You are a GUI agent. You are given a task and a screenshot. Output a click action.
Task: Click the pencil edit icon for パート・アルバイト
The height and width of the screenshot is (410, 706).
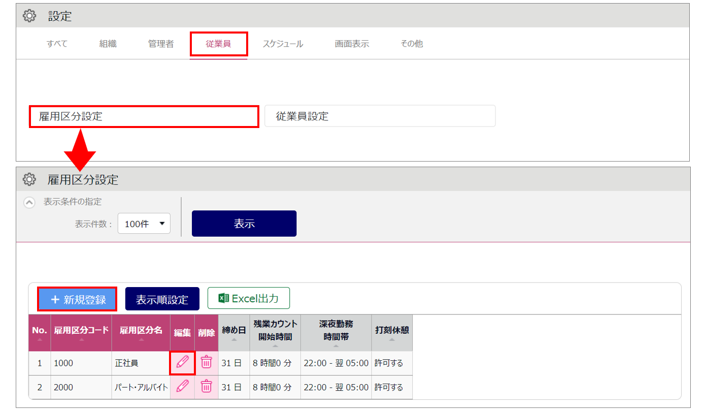tap(182, 387)
